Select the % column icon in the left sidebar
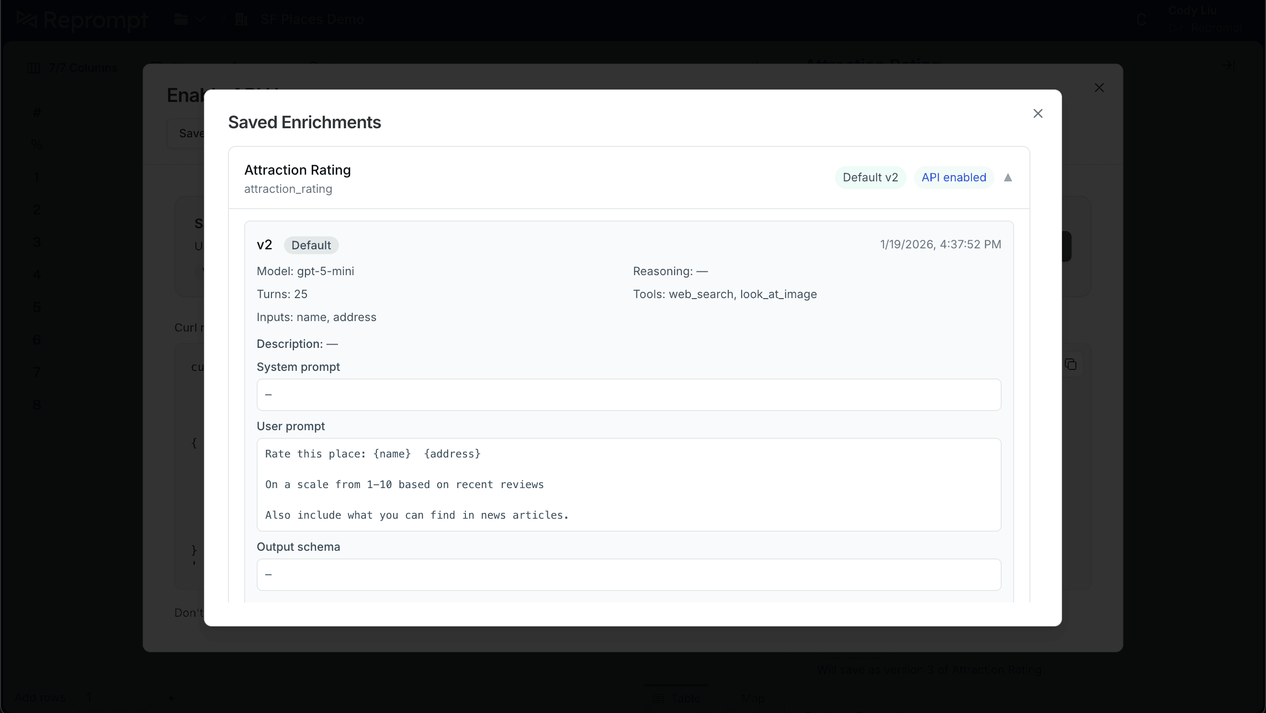1266x713 pixels. coord(36,144)
